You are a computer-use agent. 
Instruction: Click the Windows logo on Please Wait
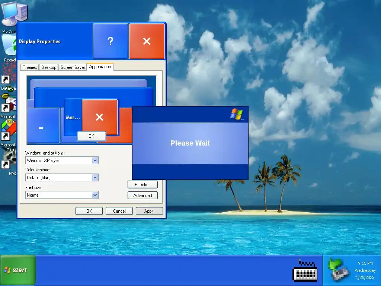(x=236, y=114)
